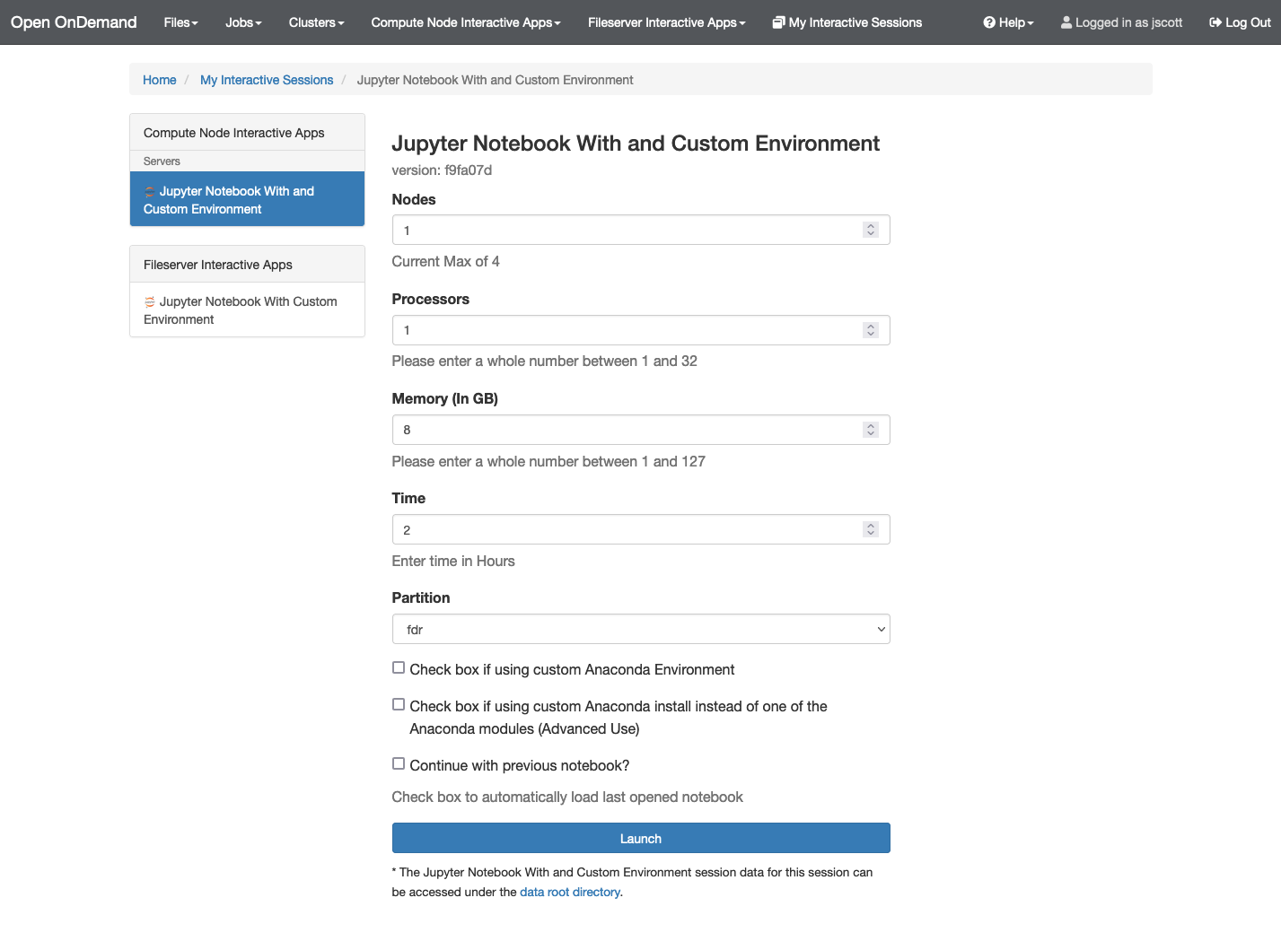Select Jupyter Notebook With and Custom Environment sidebar item
1281x950 pixels.
(x=247, y=199)
